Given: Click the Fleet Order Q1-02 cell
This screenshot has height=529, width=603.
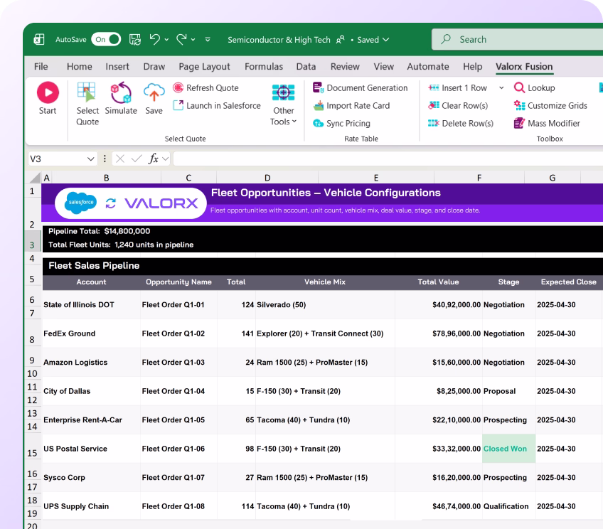Looking at the screenshot, I should coord(178,333).
